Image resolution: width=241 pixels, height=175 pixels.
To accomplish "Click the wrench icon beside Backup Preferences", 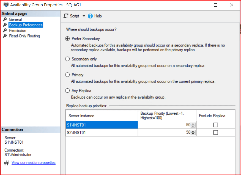I will (5, 25).
